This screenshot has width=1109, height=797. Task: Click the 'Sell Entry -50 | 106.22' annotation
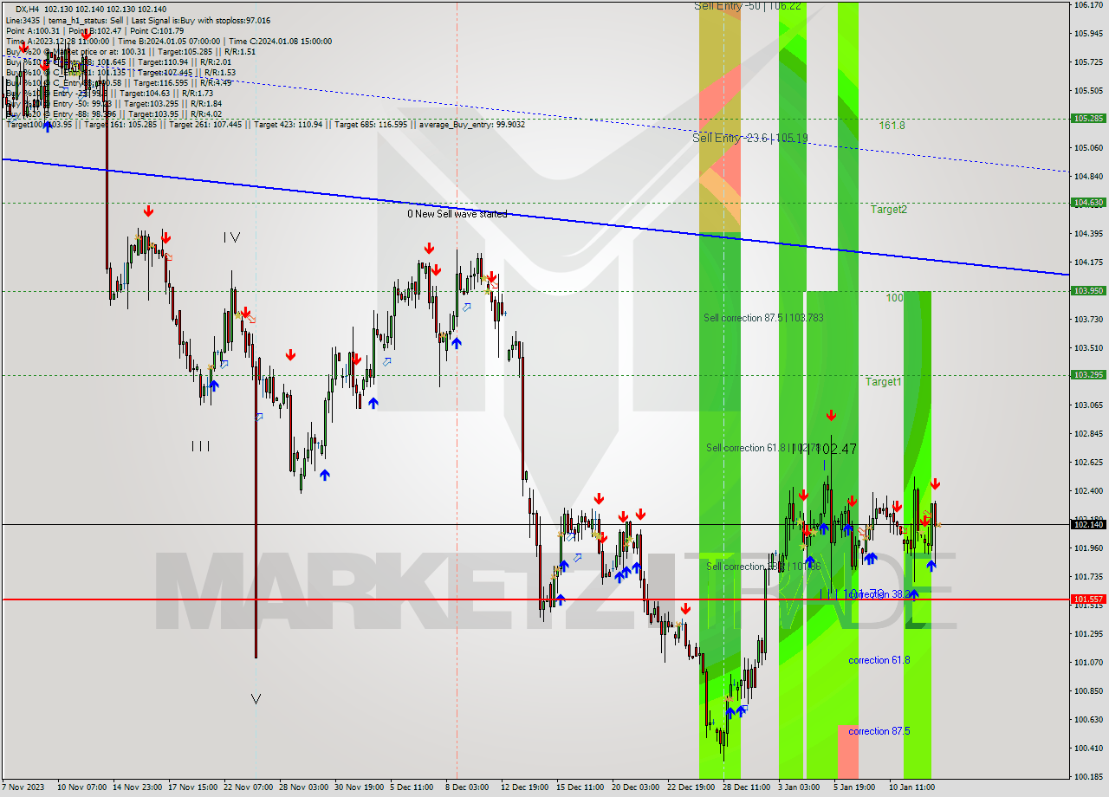coord(749,6)
